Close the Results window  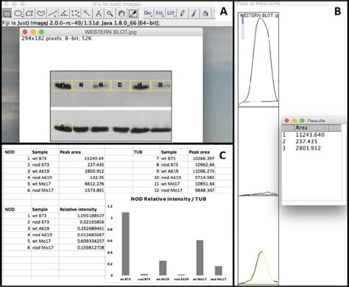pyautogui.click(x=286, y=121)
